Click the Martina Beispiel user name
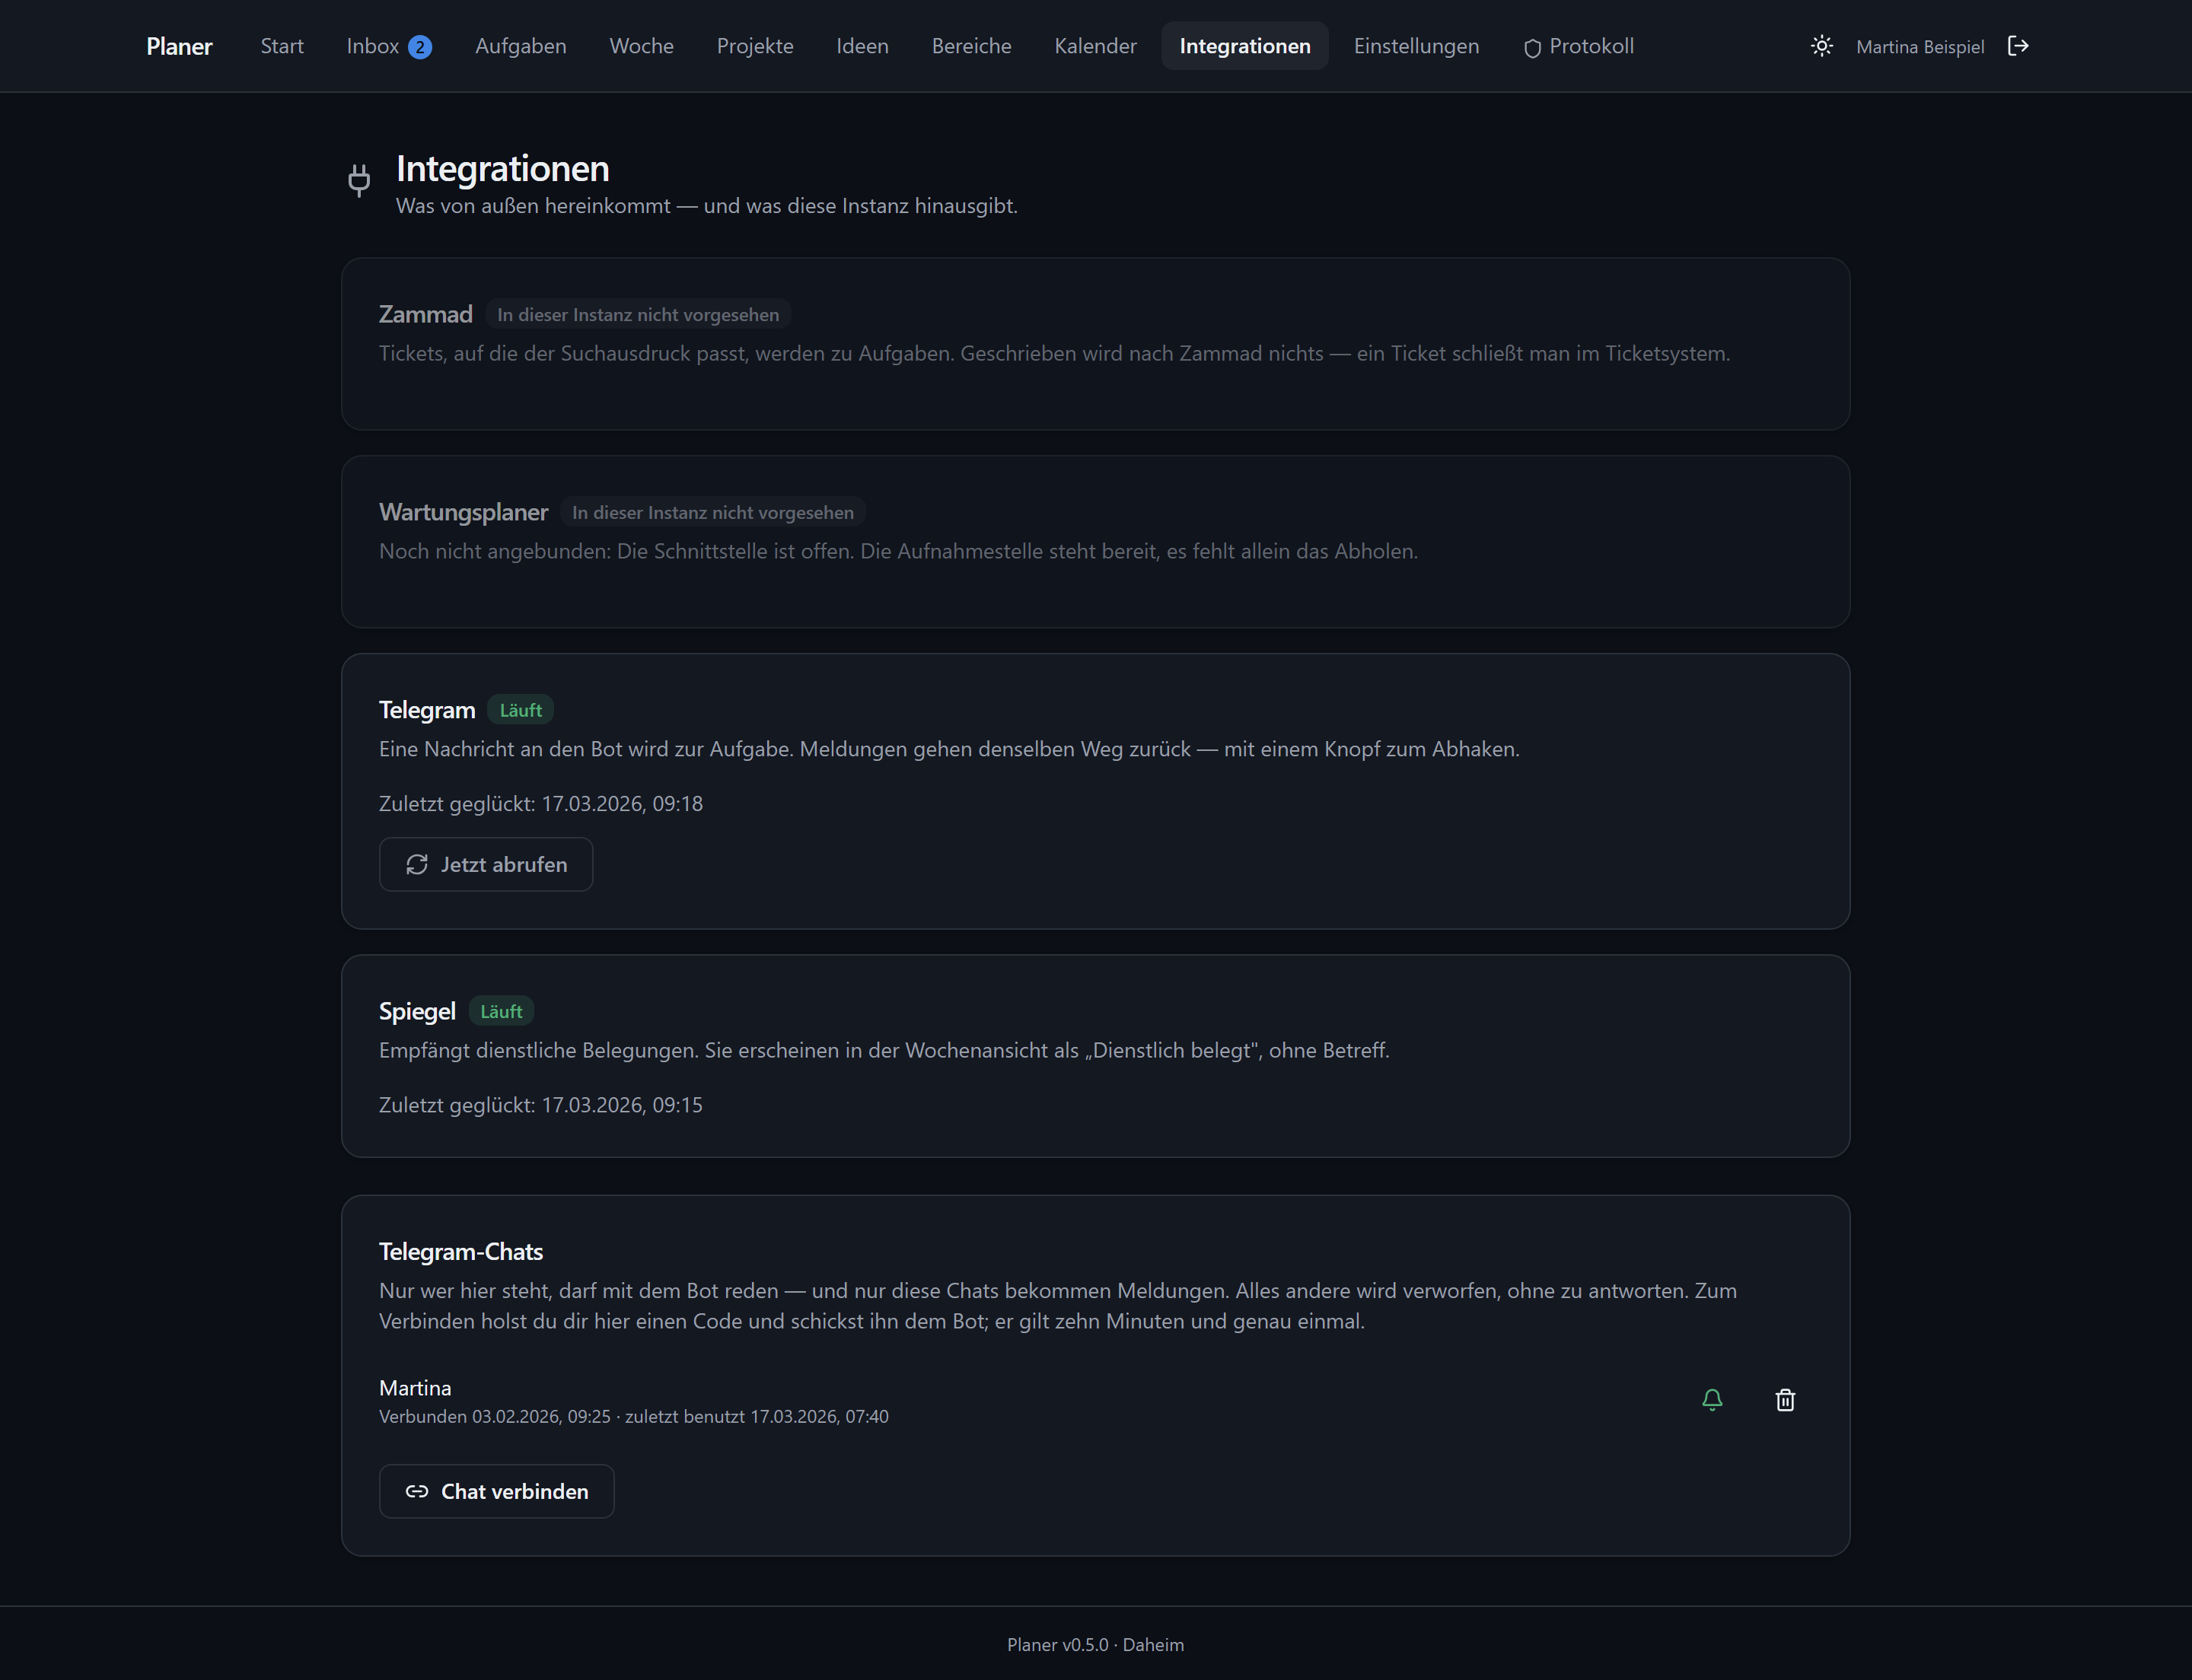Viewport: 2192px width, 1680px height. 1920,47
